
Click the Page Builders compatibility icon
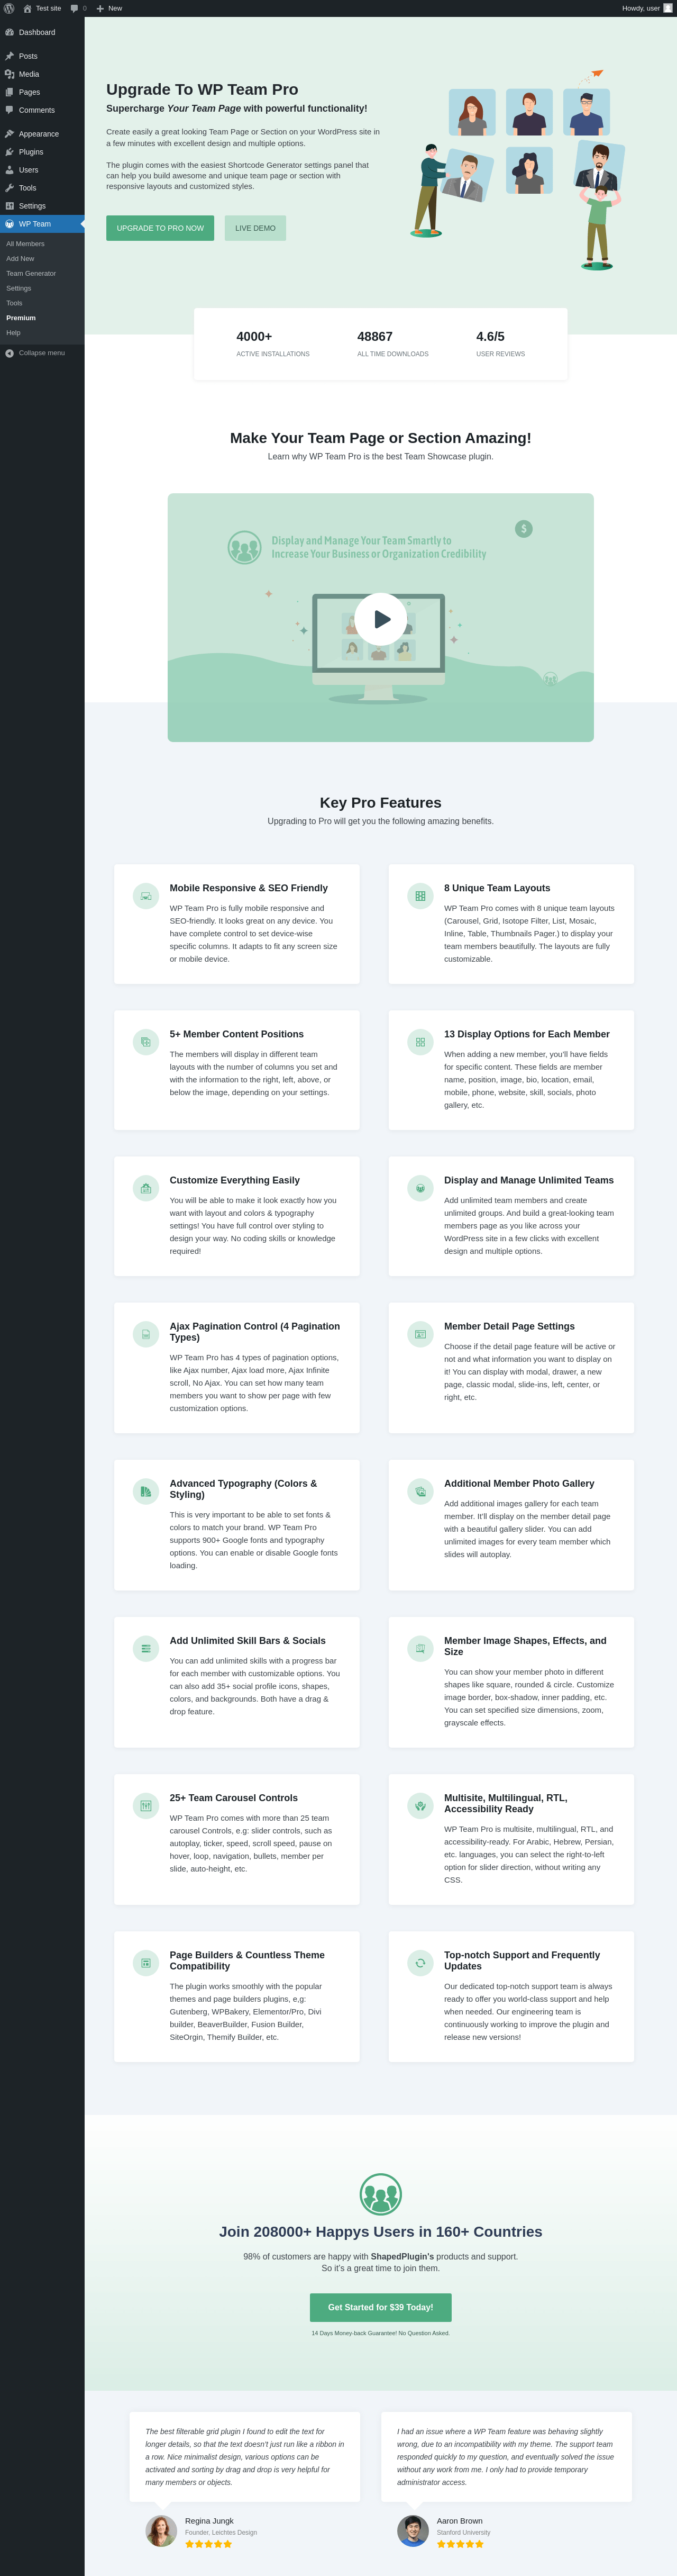146,1962
